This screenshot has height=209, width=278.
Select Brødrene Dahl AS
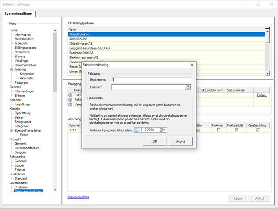coord(166,53)
